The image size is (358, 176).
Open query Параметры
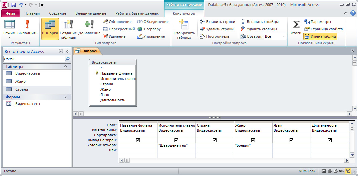click(317, 22)
